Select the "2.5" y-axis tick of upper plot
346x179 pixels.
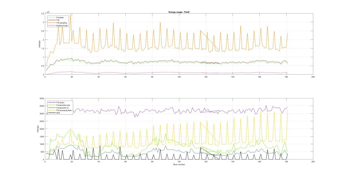click(42, 31)
